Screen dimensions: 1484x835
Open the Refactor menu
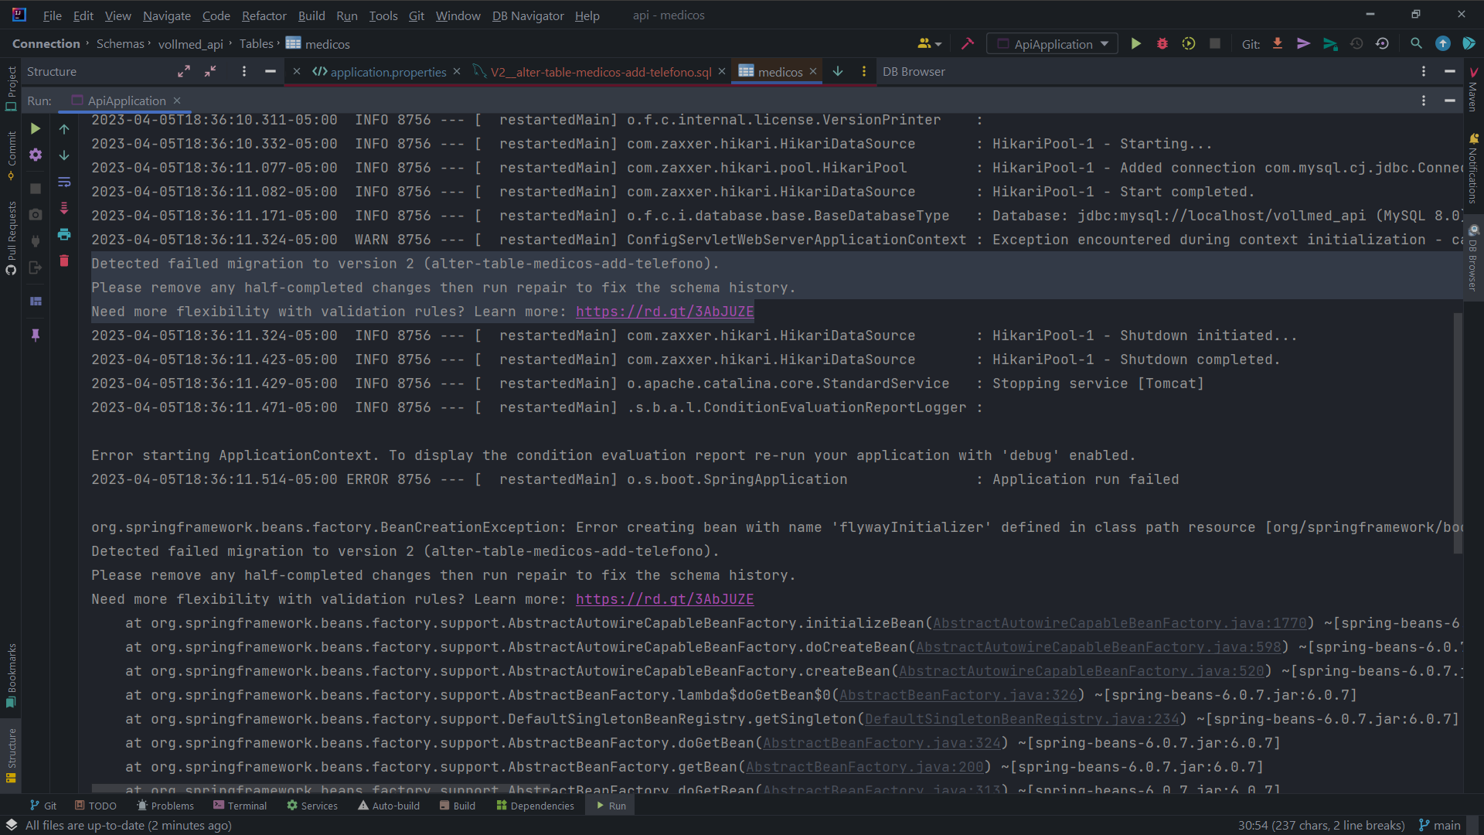pyautogui.click(x=264, y=15)
